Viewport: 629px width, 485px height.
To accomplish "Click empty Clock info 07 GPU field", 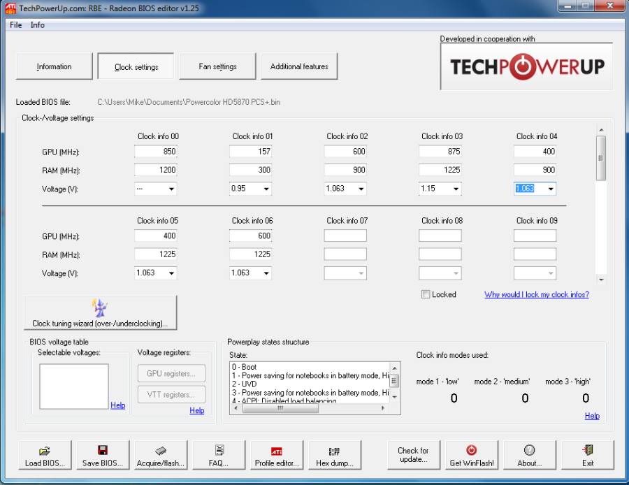I will tap(345, 236).
